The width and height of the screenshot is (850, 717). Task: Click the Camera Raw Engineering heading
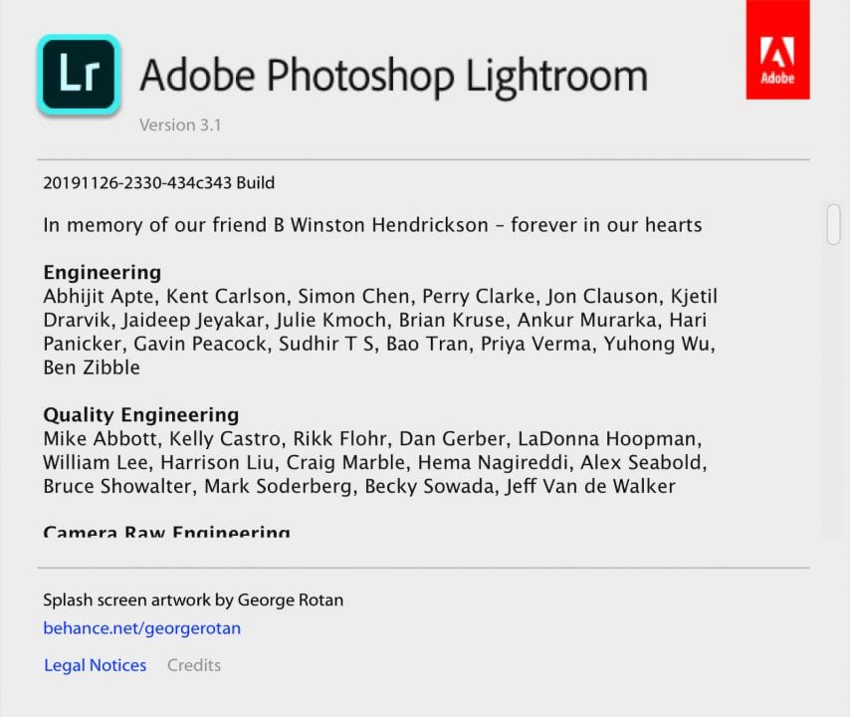[166, 532]
